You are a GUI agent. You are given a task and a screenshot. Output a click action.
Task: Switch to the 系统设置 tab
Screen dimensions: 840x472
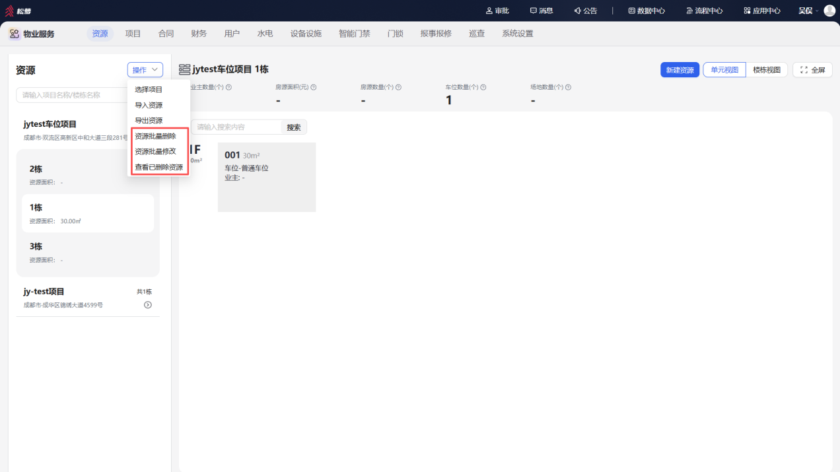coord(518,34)
